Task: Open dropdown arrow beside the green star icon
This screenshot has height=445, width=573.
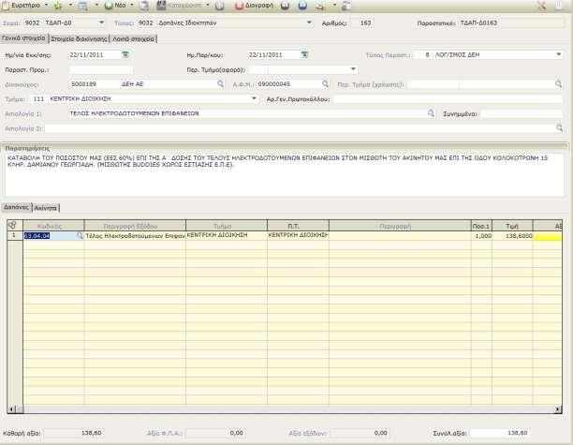Action: click(70, 5)
